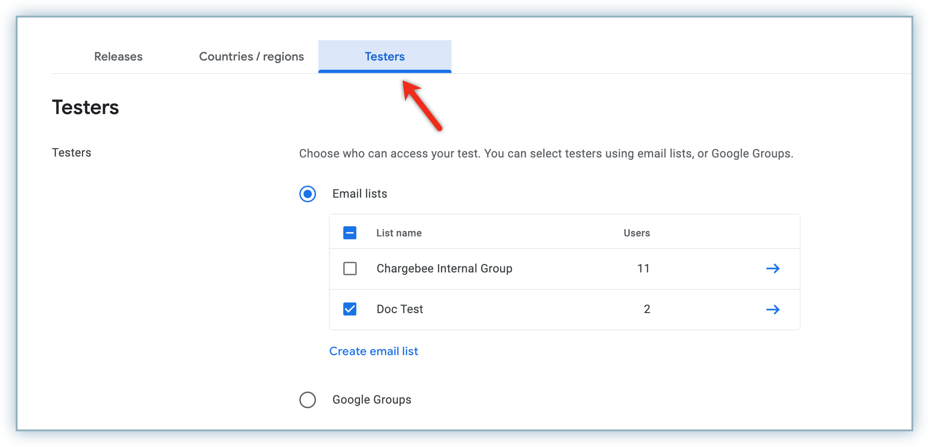Viewport: 929px width, 447px height.
Task: Uncheck the Doc Test checkbox
Action: pyautogui.click(x=350, y=309)
